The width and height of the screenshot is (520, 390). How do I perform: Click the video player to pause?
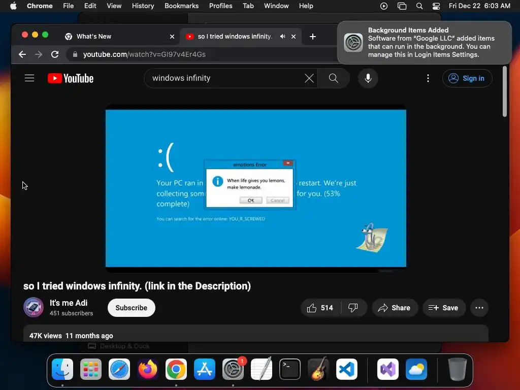[256, 188]
